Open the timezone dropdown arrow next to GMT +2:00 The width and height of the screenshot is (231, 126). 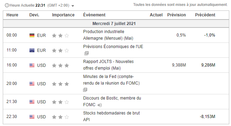click(x=73, y=6)
